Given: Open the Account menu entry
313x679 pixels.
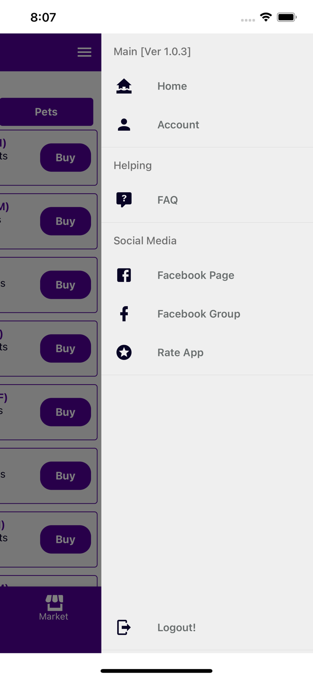Looking at the screenshot, I should pyautogui.click(x=178, y=125).
